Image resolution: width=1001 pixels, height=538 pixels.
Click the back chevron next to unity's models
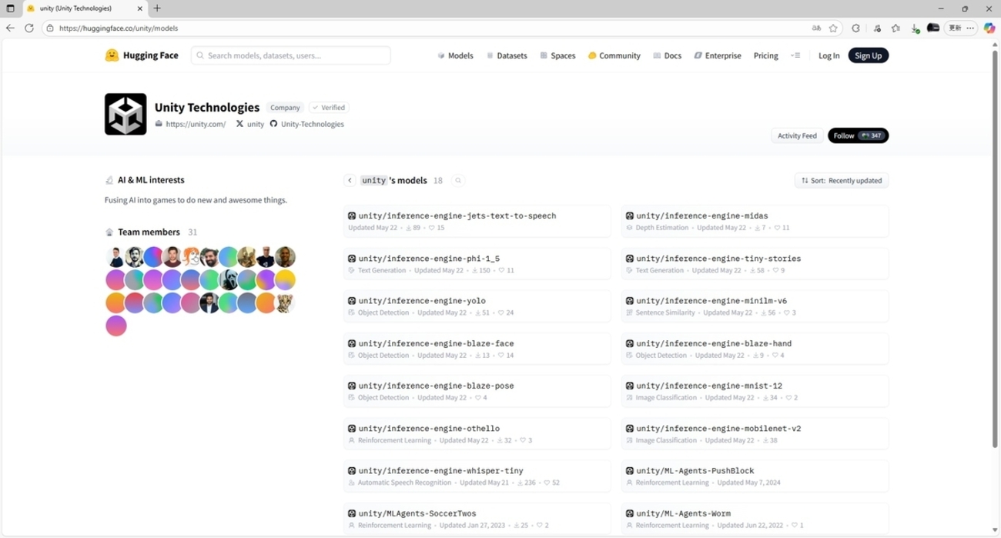coord(350,180)
